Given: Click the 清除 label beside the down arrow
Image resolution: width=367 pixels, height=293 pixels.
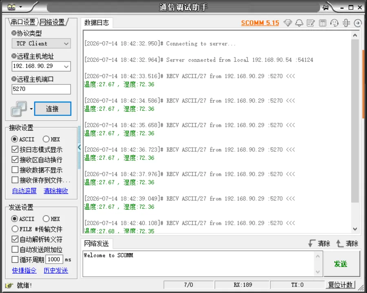Looking at the screenshot, I should [x=324, y=244].
